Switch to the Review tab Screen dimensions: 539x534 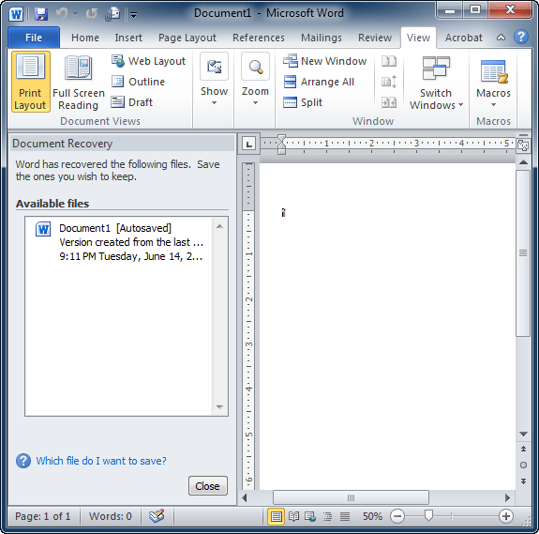point(375,38)
